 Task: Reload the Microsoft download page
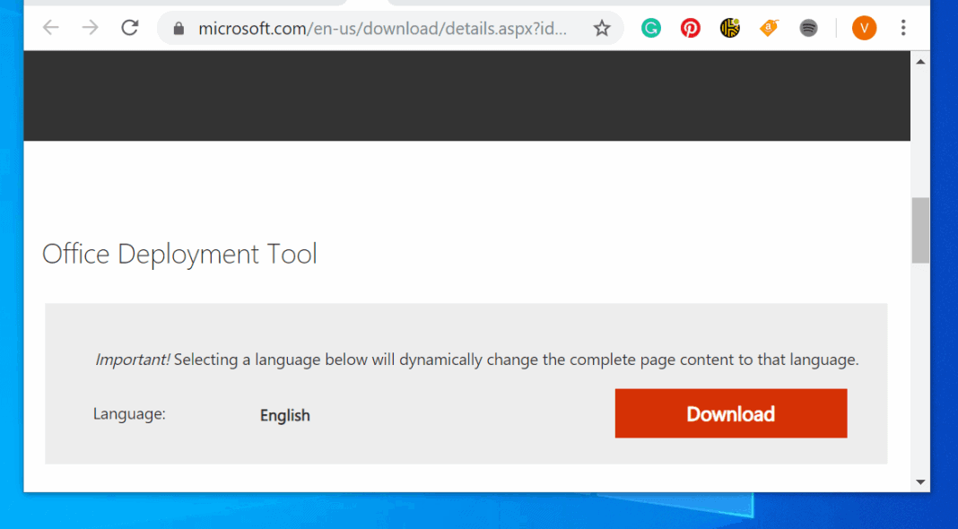129,28
